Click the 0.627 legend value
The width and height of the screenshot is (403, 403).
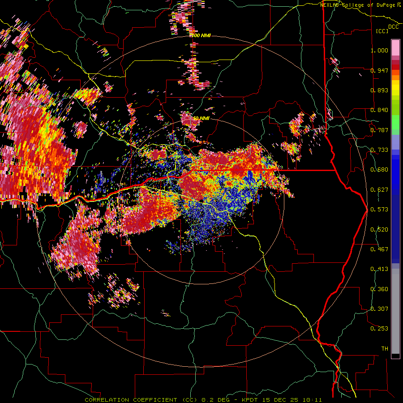click(379, 190)
